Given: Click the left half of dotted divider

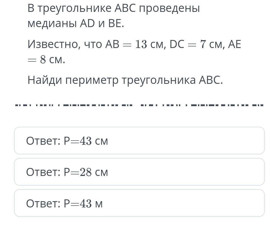Looking at the screenshot, I should [74, 105].
